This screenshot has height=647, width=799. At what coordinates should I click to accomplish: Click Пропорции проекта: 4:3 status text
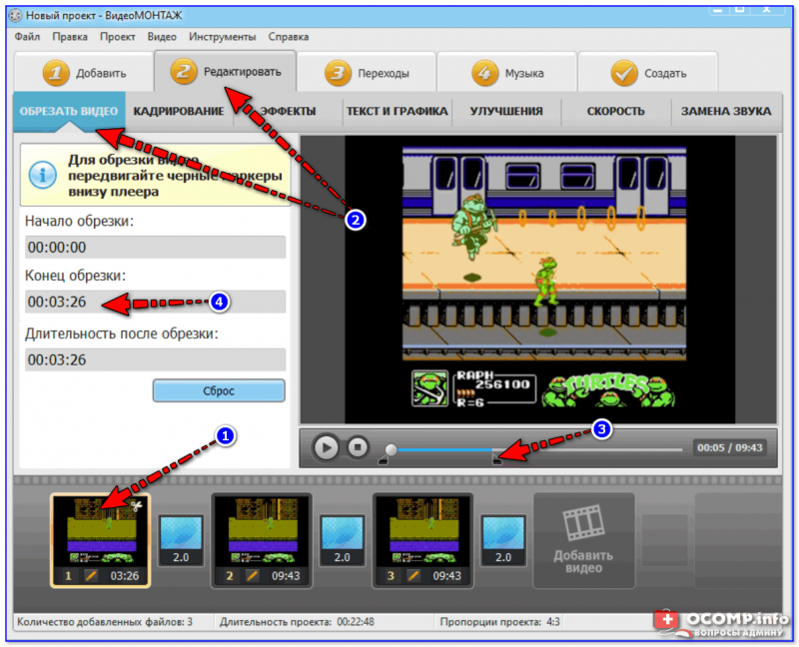499,622
